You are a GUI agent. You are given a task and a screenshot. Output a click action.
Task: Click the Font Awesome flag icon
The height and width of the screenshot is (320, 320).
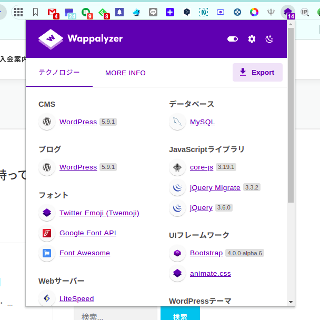pyautogui.click(x=47, y=253)
